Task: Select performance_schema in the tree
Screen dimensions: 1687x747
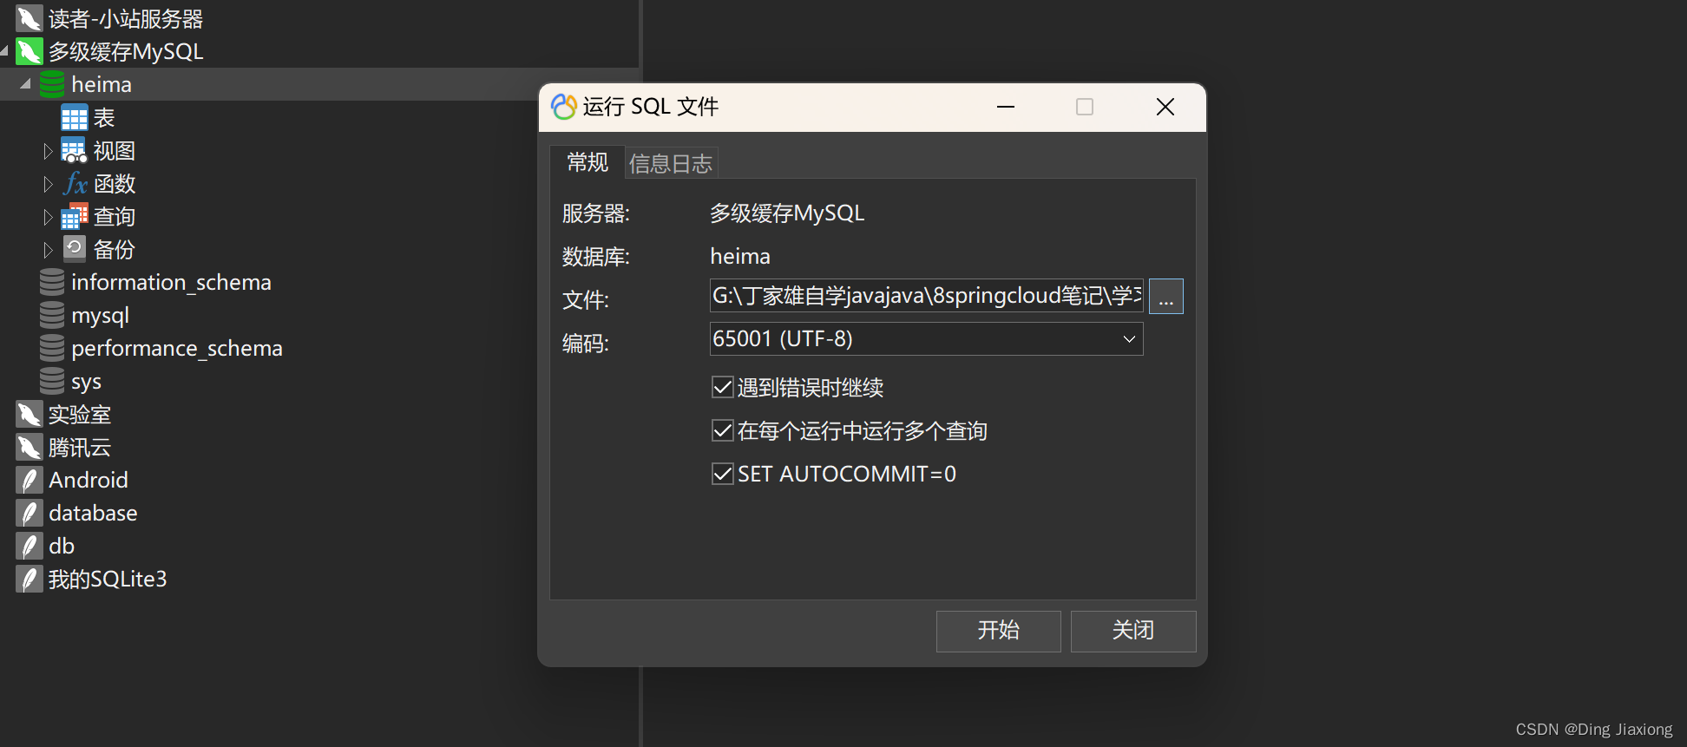Action: tap(177, 348)
